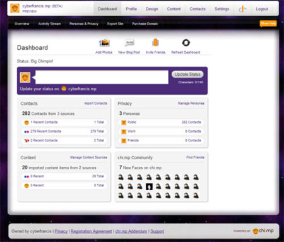This screenshot has width=284, height=242.
Task: Click the 'Status: Big Chimpin!' text
Action: 35,61
